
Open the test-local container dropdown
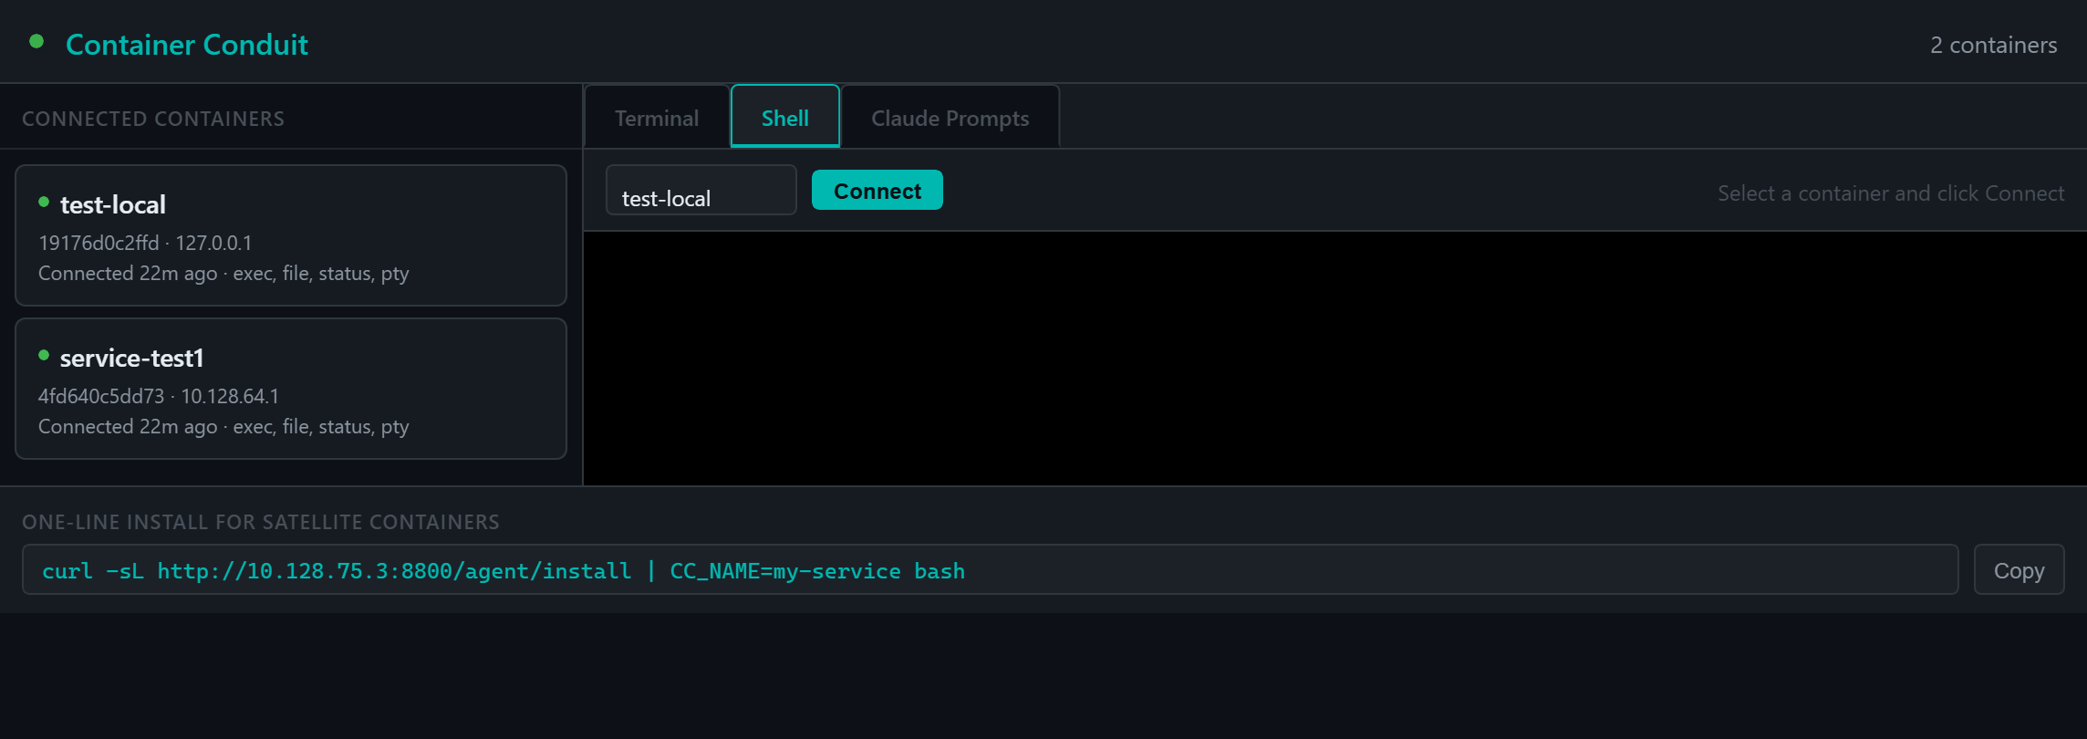click(701, 191)
